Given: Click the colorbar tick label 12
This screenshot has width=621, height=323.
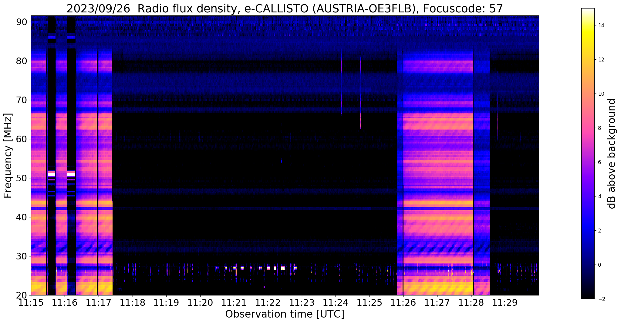Looking at the screenshot, I should [x=601, y=60].
